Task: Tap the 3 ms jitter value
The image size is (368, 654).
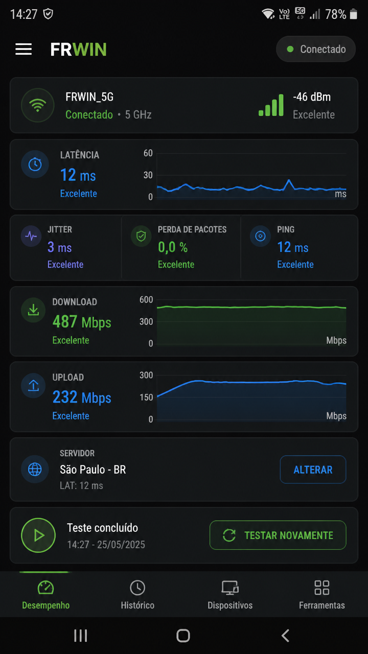Action: (x=59, y=248)
